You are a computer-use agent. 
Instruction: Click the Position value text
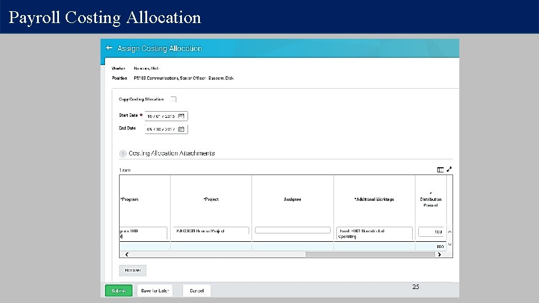[184, 79]
